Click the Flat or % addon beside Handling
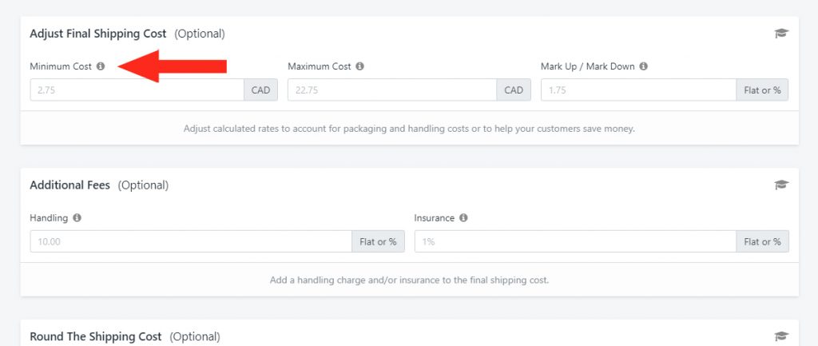This screenshot has width=818, height=346. [378, 241]
